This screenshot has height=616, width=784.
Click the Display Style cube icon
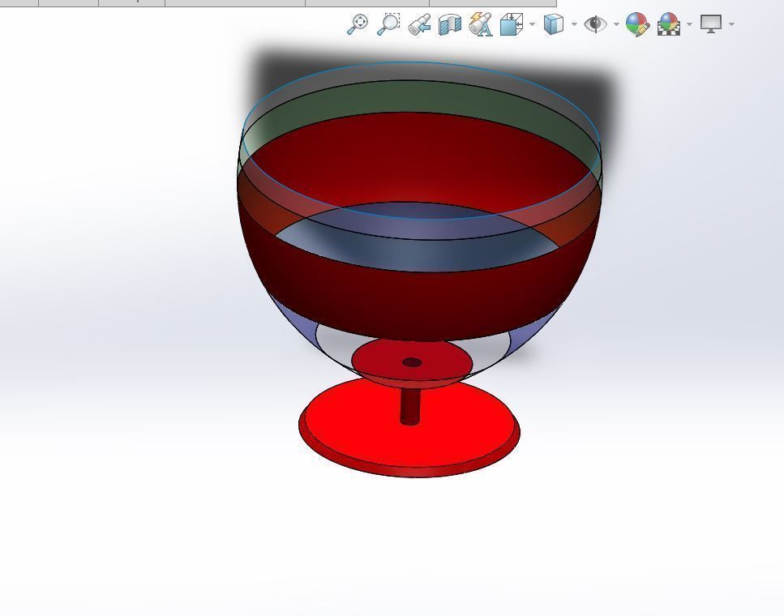pyautogui.click(x=554, y=24)
